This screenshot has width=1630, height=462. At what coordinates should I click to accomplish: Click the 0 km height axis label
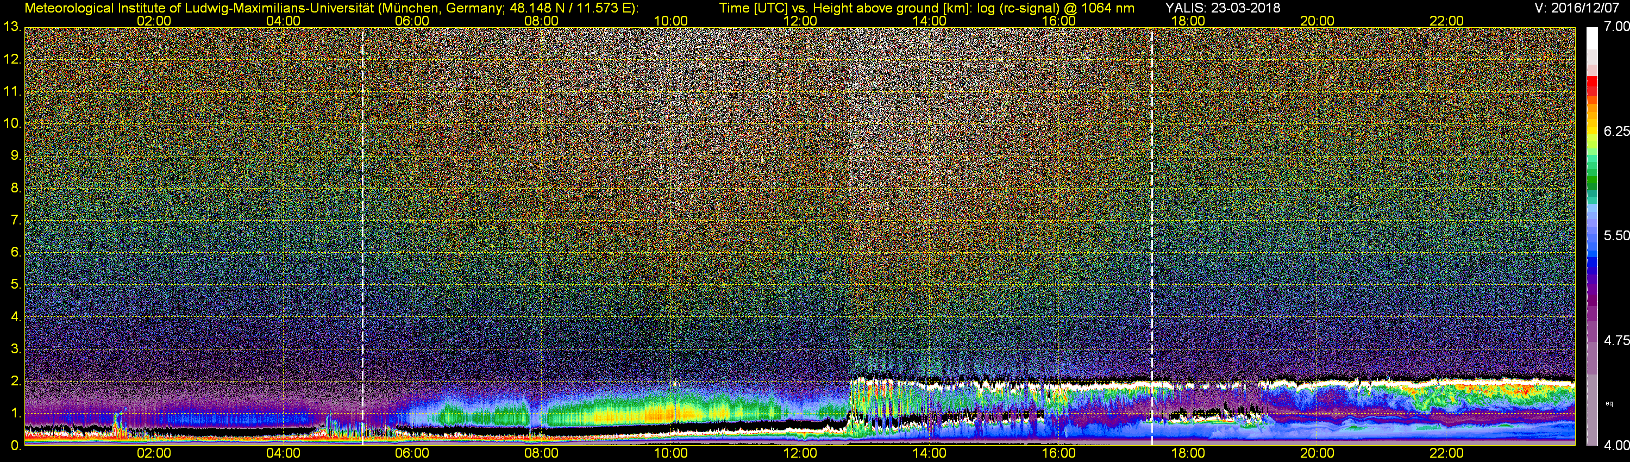(16, 446)
